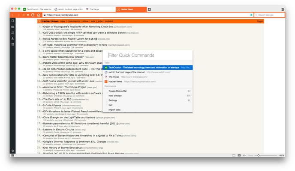Click the tab tiling icon in status bar
Screen dimensions: 295x171
(x=234, y=156)
